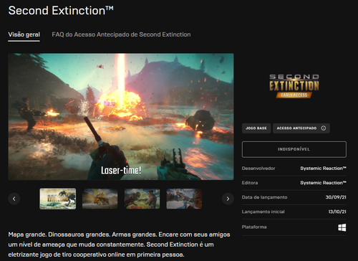Screen dimensions: 358x261
Task: Go to previous screenshot with left arrow
Action: coord(14,199)
